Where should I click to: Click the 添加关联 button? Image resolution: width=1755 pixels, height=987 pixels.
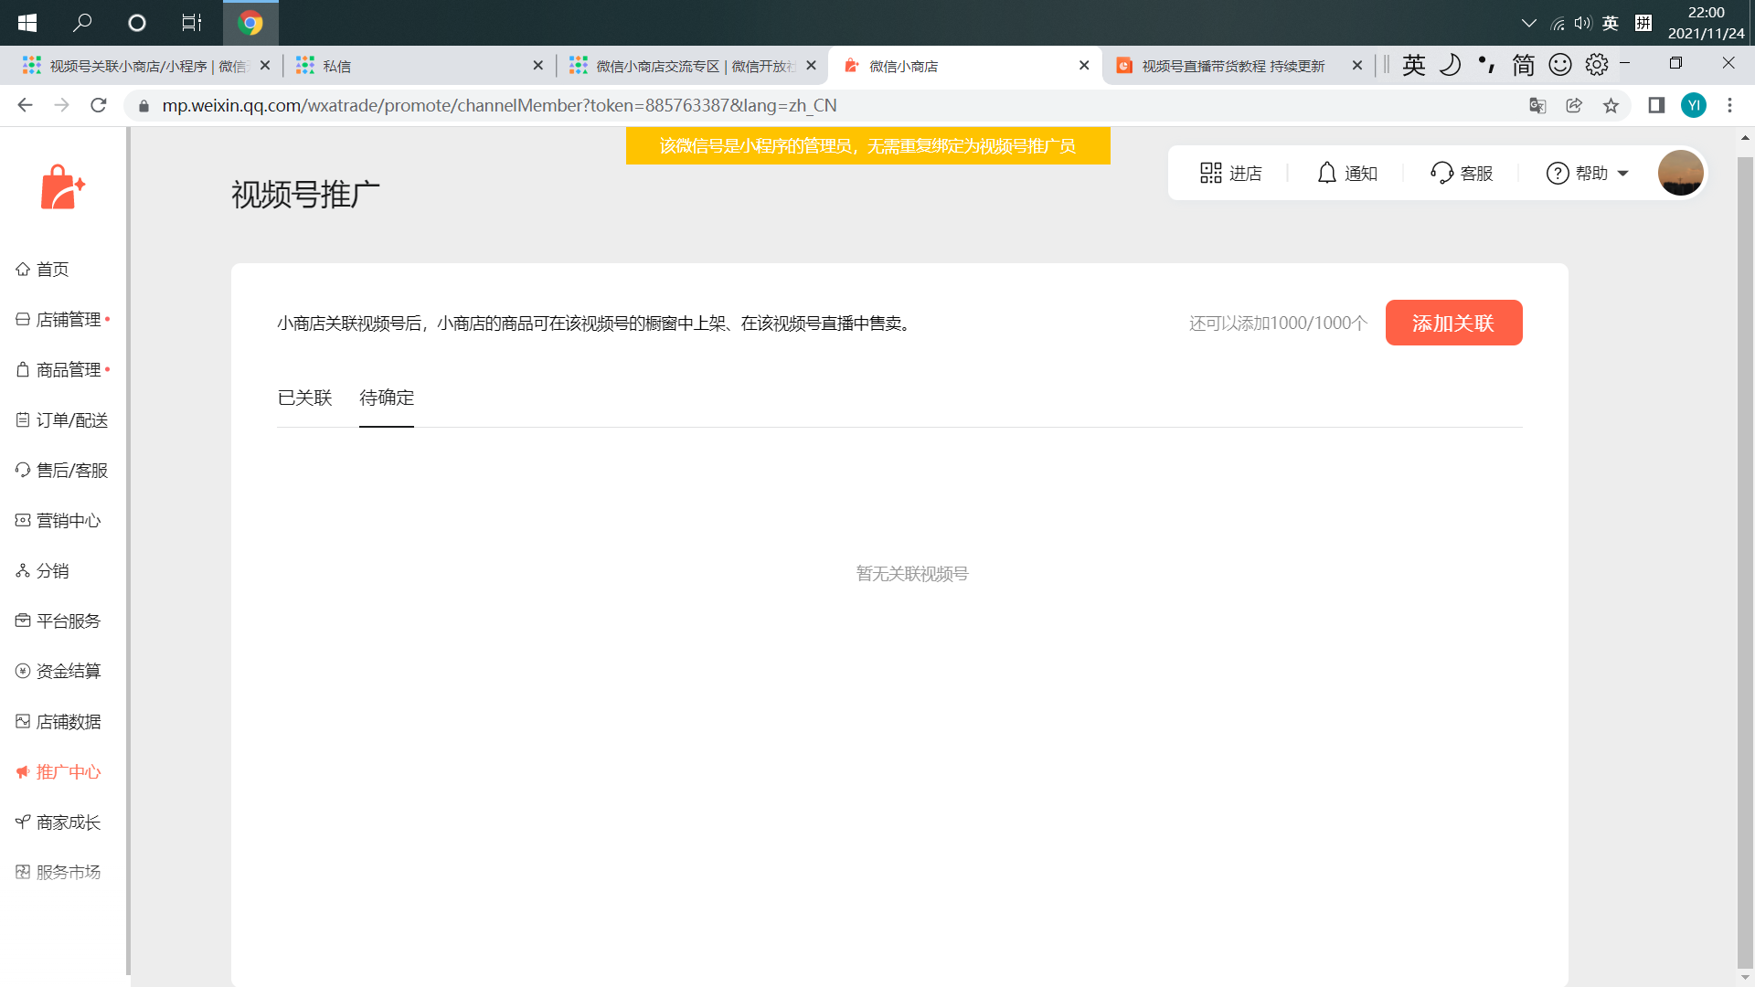coord(1453,323)
